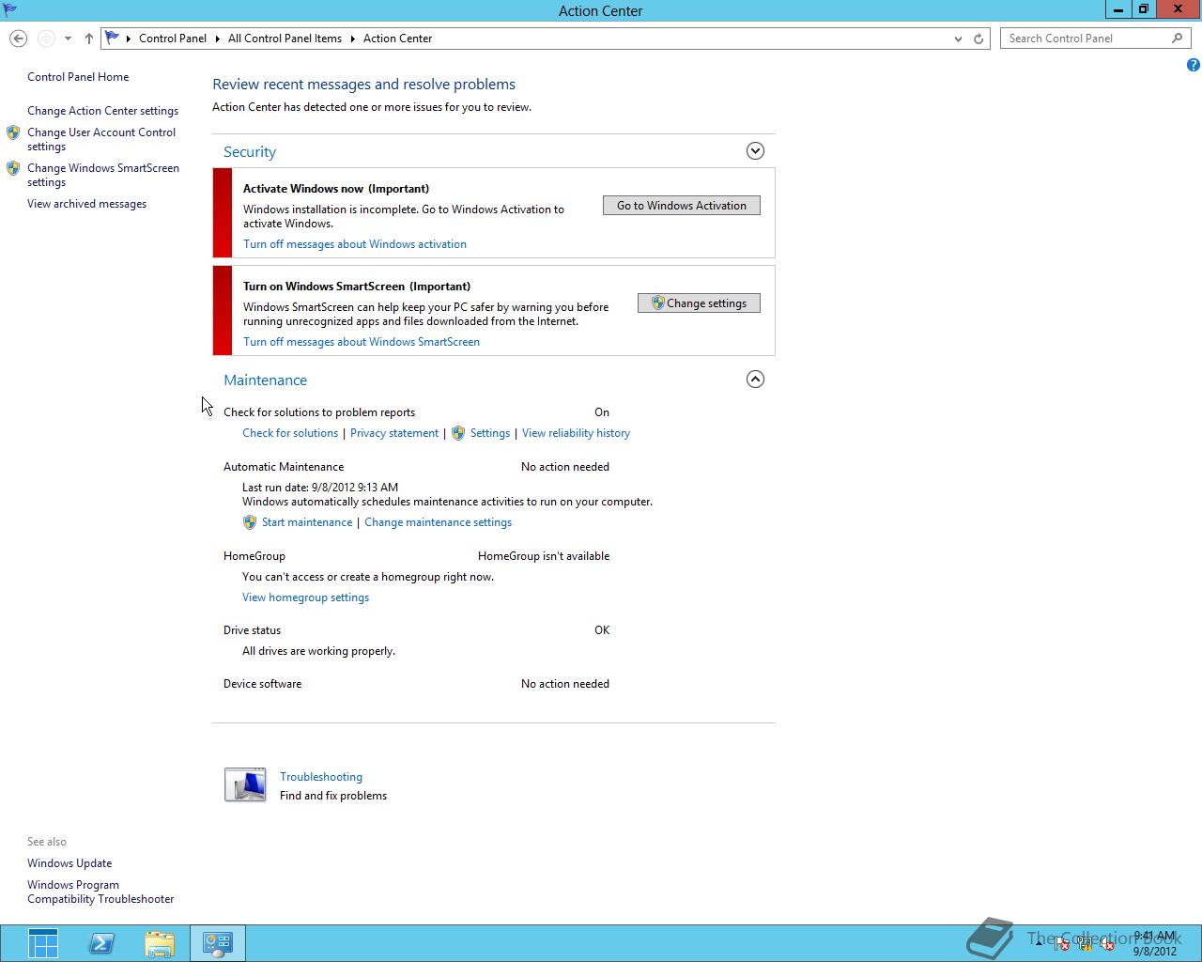Image resolution: width=1202 pixels, height=962 pixels.
Task: Click Go to Windows Activation button
Action: [x=682, y=206]
